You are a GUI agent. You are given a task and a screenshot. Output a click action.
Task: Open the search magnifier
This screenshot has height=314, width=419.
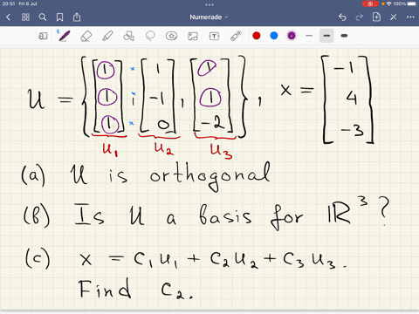[x=43, y=17]
